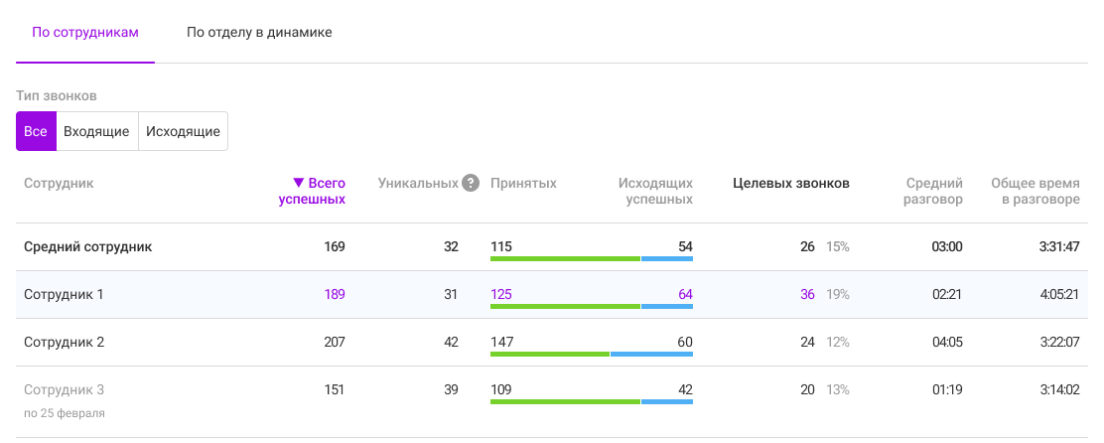Switch call type filter to Исходящие

(x=183, y=131)
